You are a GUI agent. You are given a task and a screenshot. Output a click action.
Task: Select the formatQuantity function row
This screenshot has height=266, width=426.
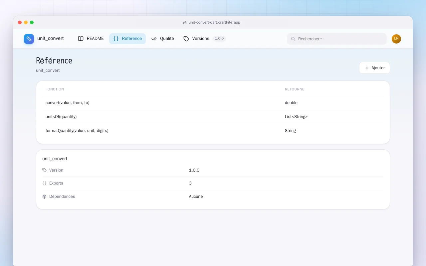(213, 131)
